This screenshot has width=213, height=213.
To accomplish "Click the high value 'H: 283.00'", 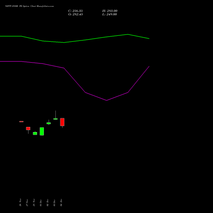I will click(x=110, y=11).
